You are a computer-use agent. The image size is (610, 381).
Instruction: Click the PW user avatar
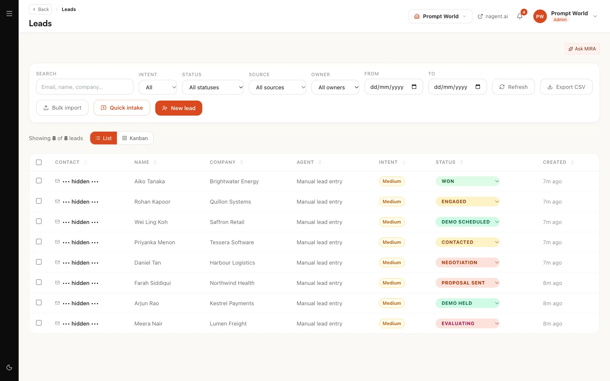[x=540, y=17]
